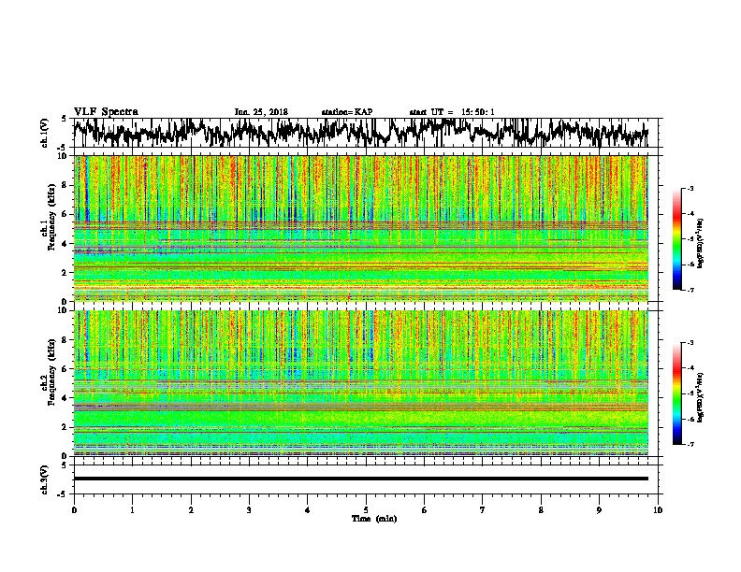
Task: Click the flat black ch.3 voltage trace
Action: coord(361,479)
